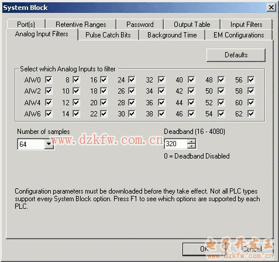Confirm settings with the OK button
The height and width of the screenshot is (262, 279).
(204, 249)
